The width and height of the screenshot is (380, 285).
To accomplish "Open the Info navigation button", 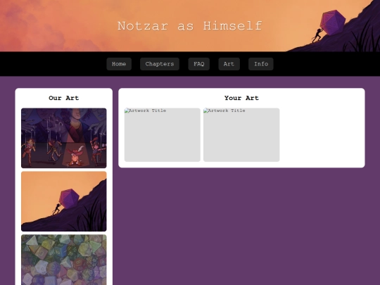I will click(261, 64).
